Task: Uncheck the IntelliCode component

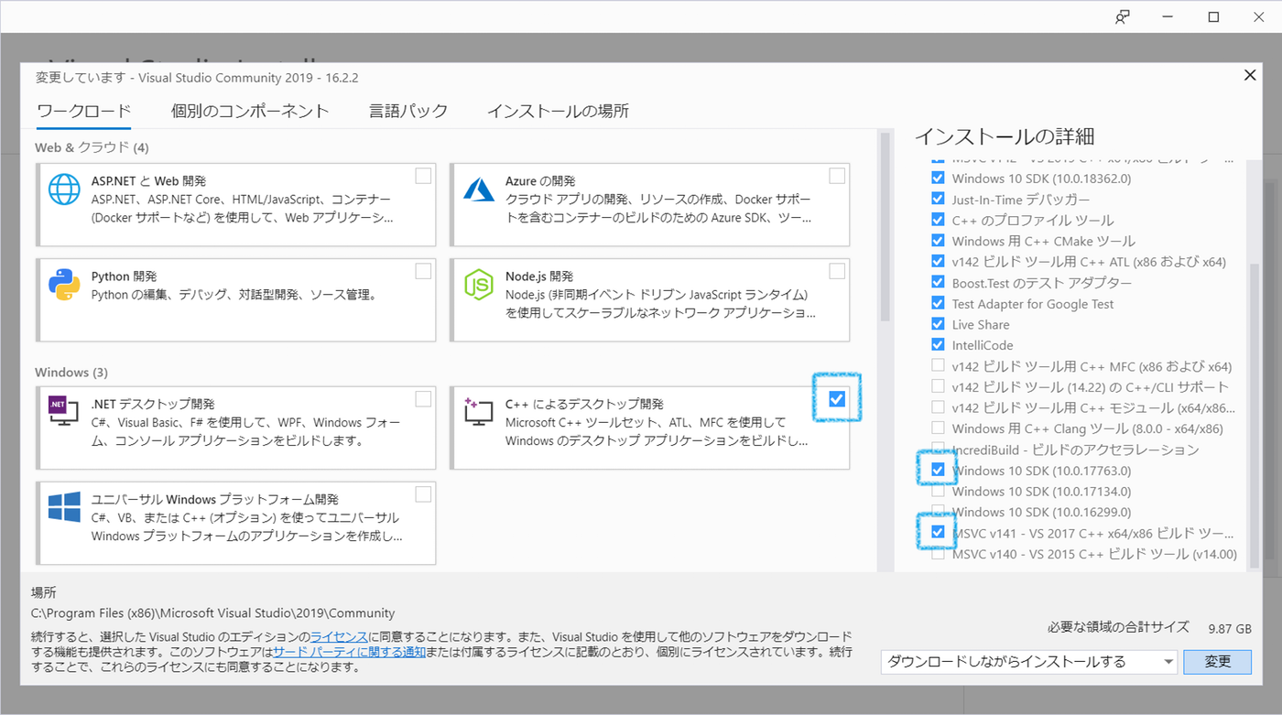Action: pos(938,344)
